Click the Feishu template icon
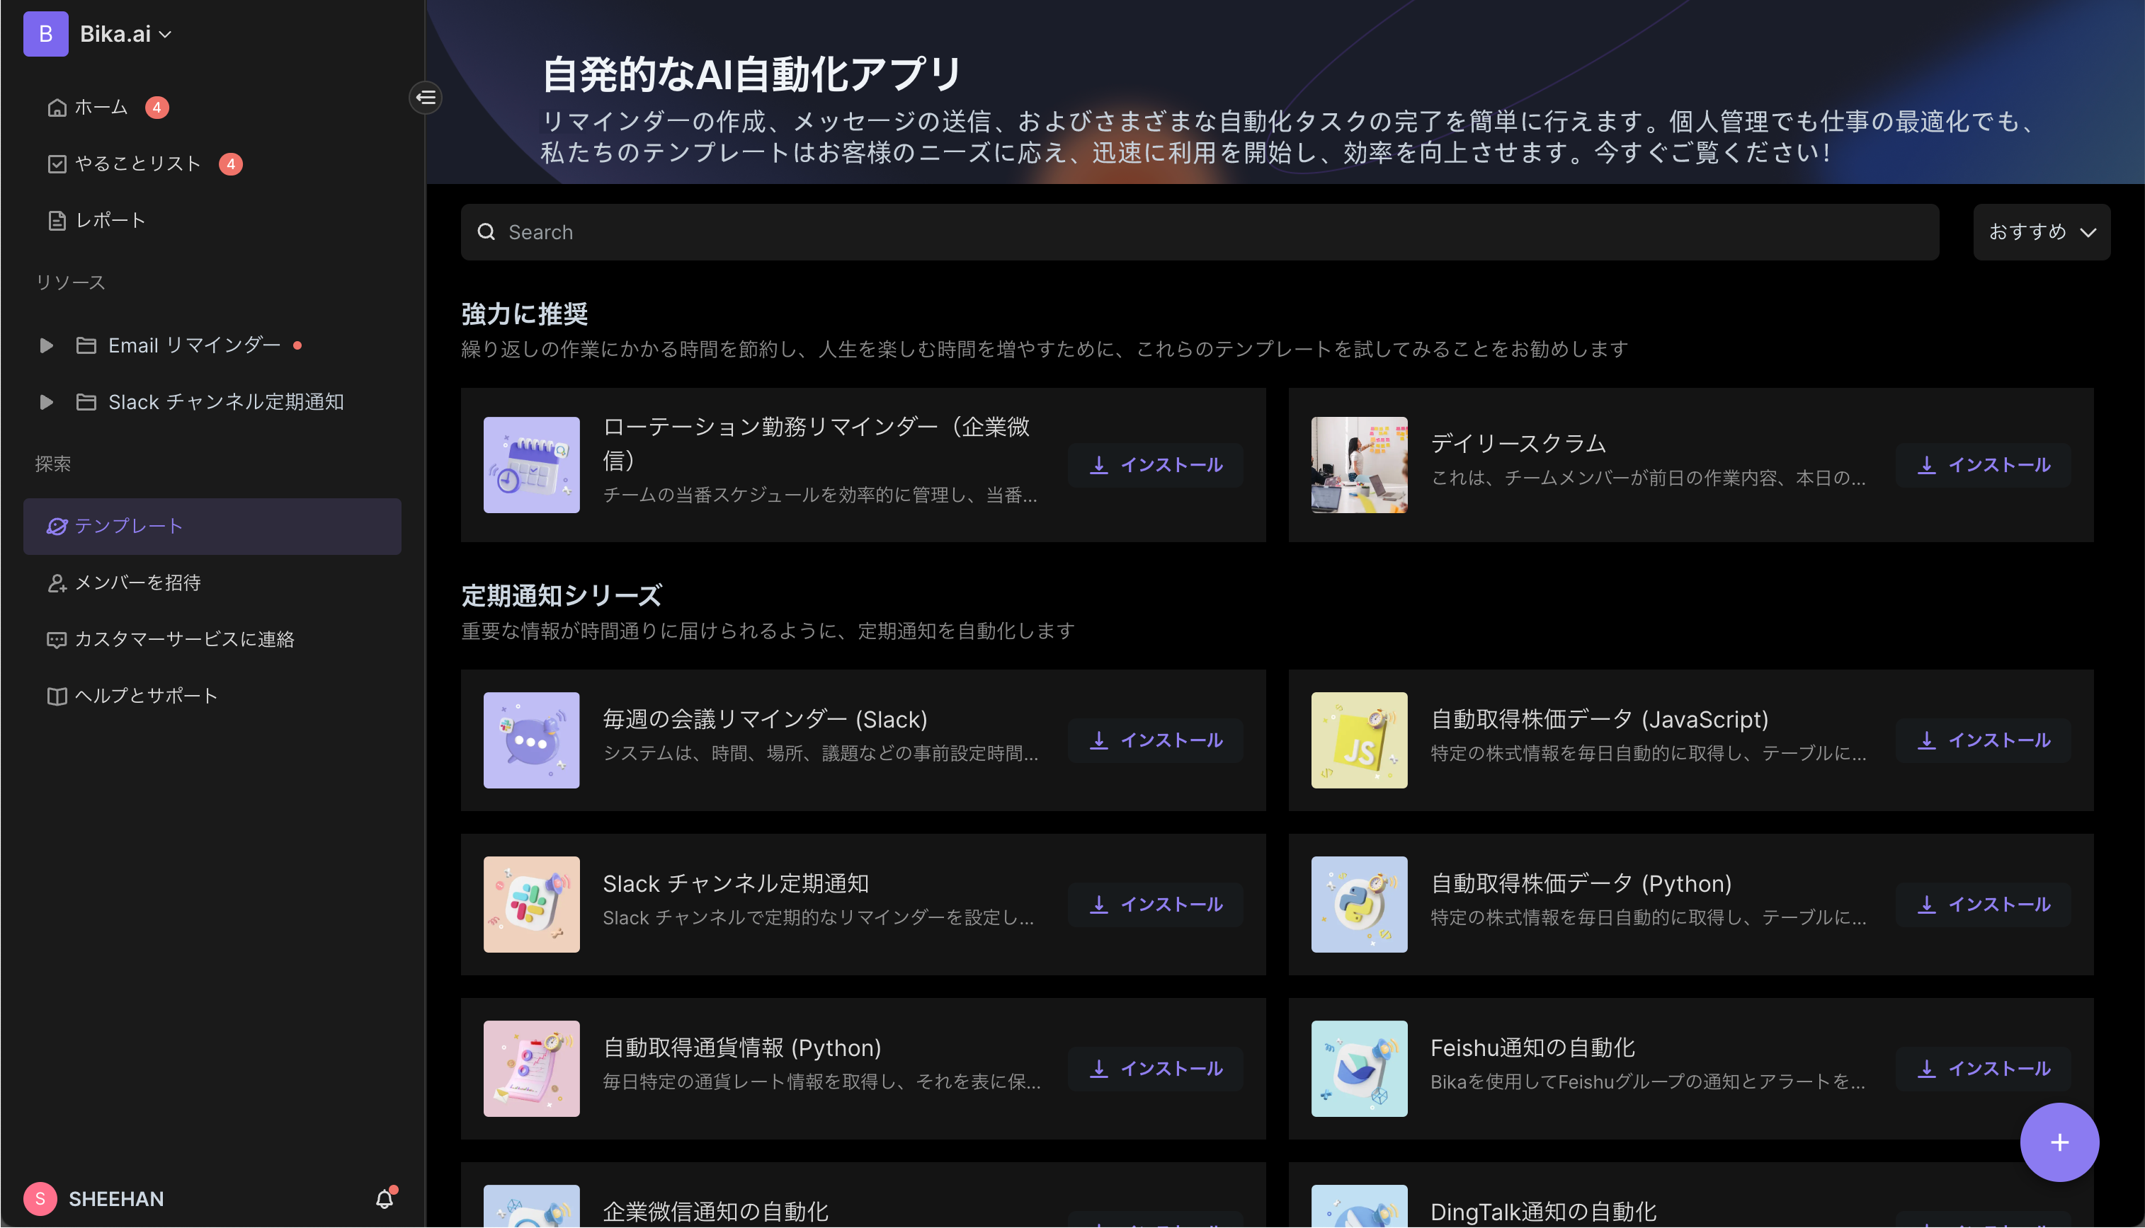The height and width of the screenshot is (1228, 2145). click(x=1360, y=1069)
